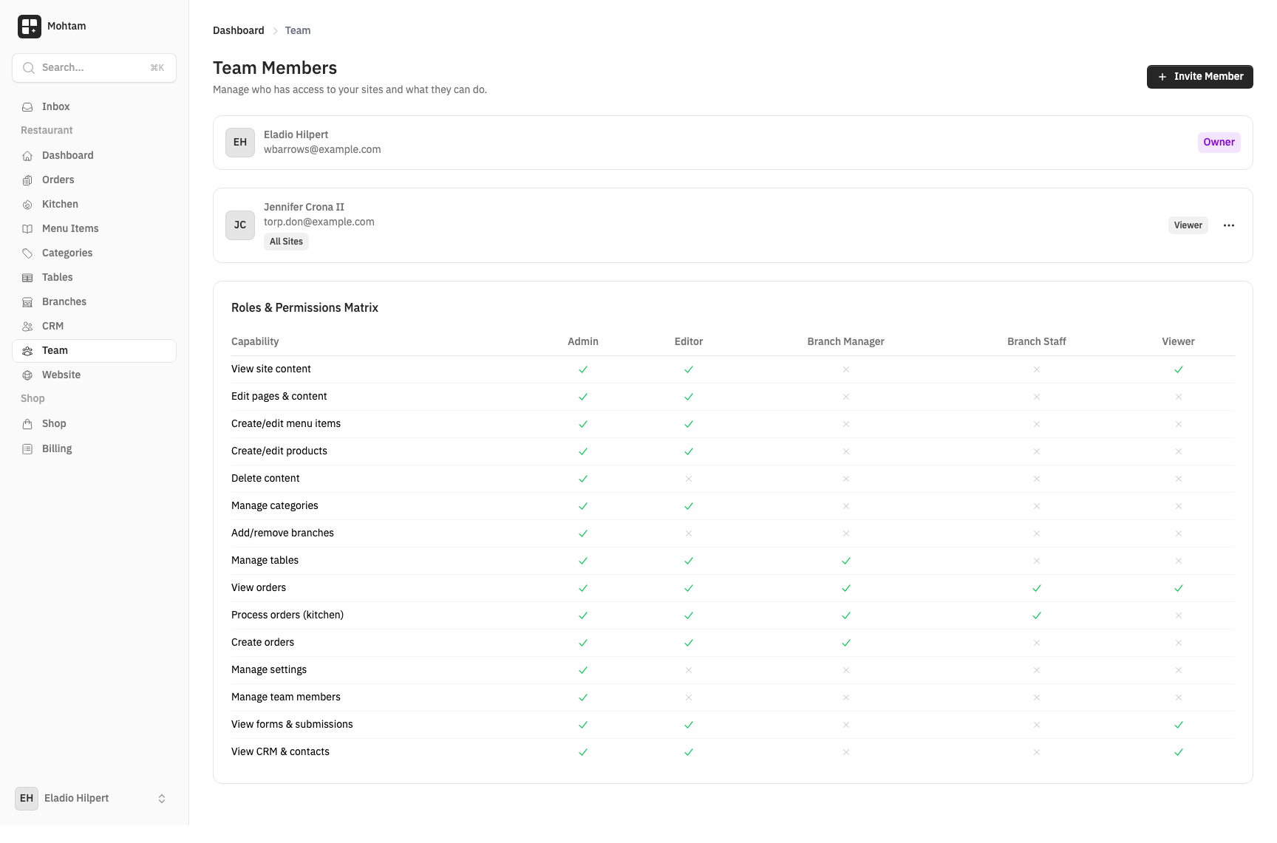Open Branches via its storefront icon
This screenshot has height=843, width=1277.
coord(27,302)
